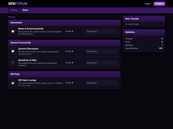Image resolution: width=173 pixels, height=129 pixels.
Task: Open the Off-Topic Lounge forum
Action: (x=27, y=80)
